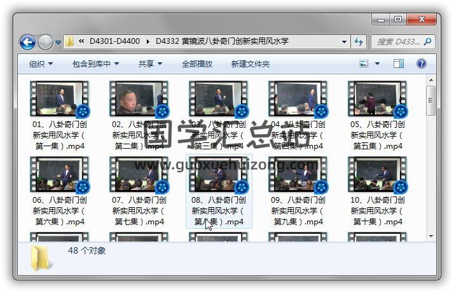The image size is (454, 293).
Task: Select the D4301-D4400 breadcrumb
Action: [x=114, y=41]
